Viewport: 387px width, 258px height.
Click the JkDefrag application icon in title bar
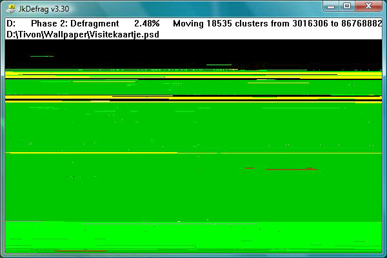pos(10,8)
